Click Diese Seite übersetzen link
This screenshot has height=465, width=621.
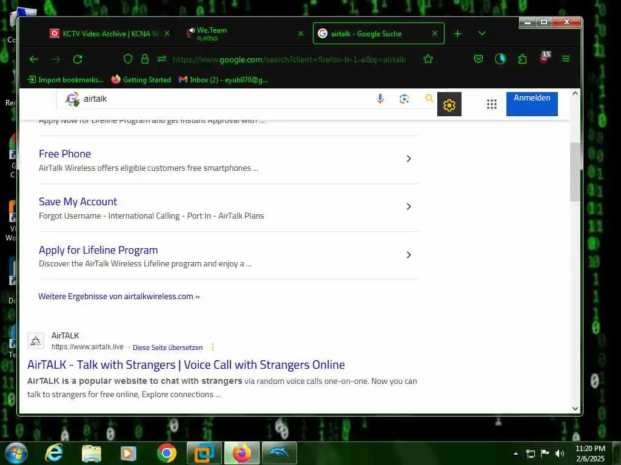pyautogui.click(x=167, y=348)
